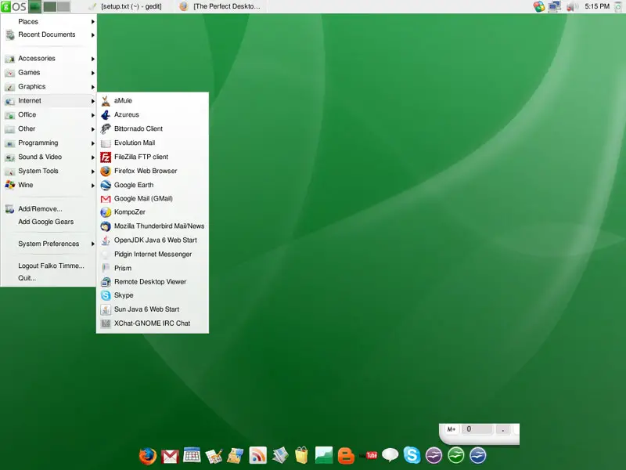Open the green OpenOffice icon in the dock
The height and width of the screenshot is (470, 626).
click(x=456, y=455)
